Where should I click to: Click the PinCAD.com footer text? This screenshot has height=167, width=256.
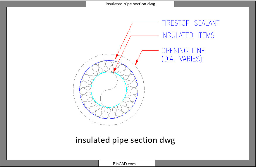click(x=124, y=164)
